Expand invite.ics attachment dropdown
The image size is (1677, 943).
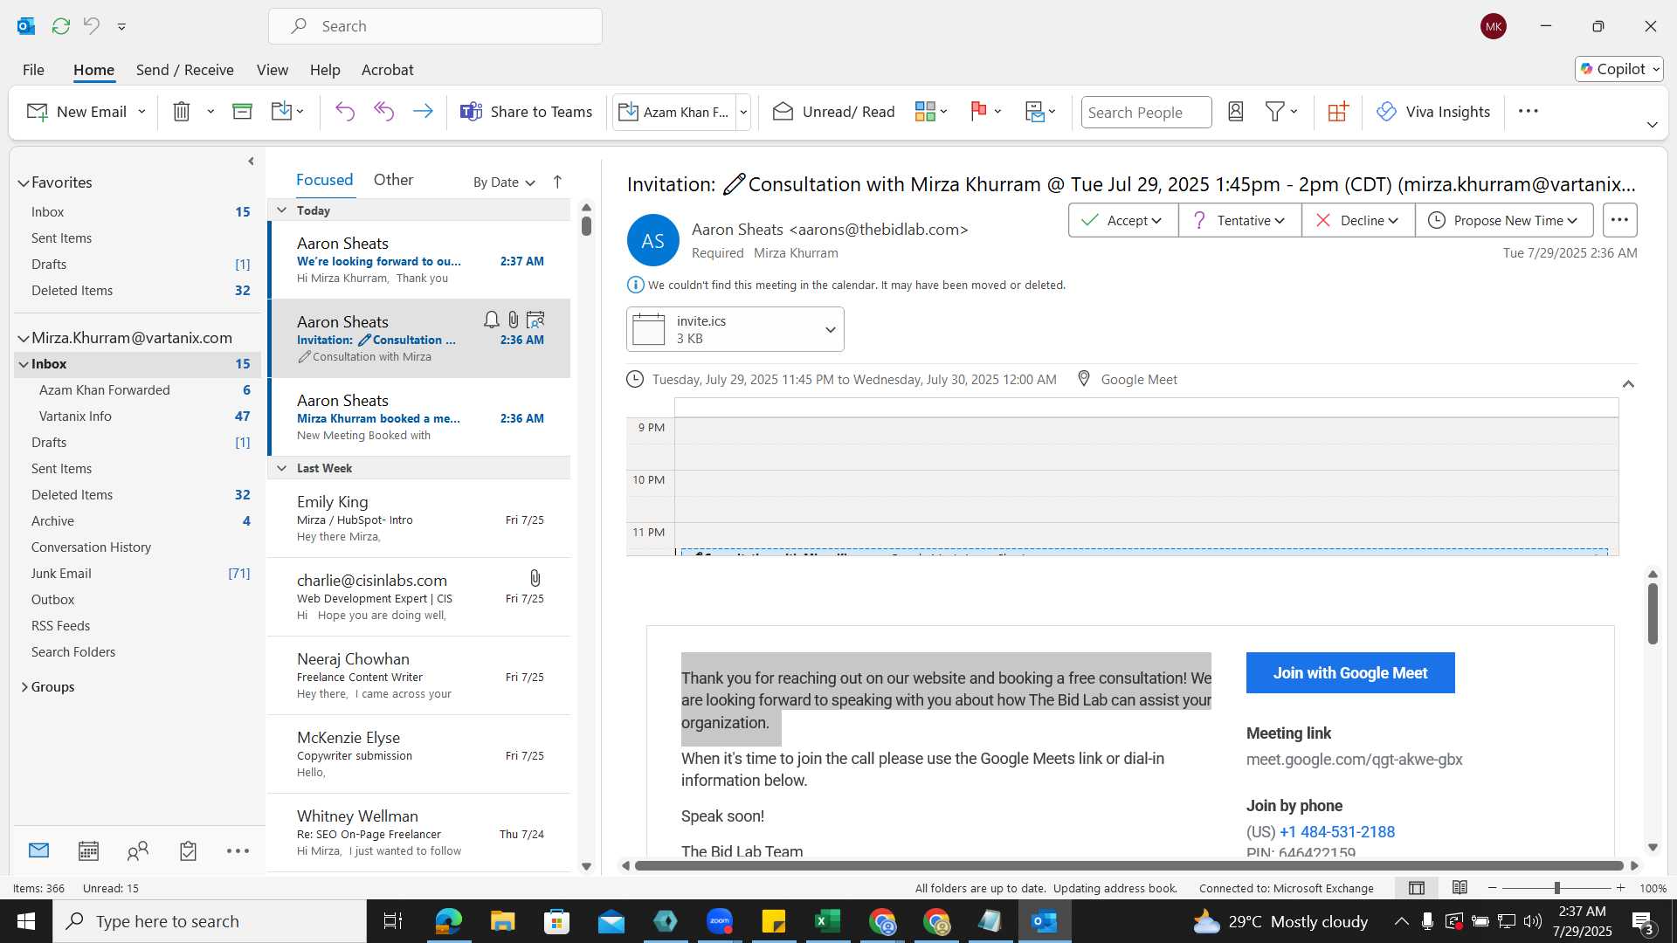coord(831,329)
